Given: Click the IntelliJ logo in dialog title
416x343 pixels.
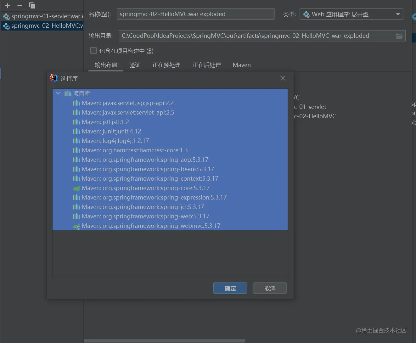Looking at the screenshot, I should click(x=54, y=78).
